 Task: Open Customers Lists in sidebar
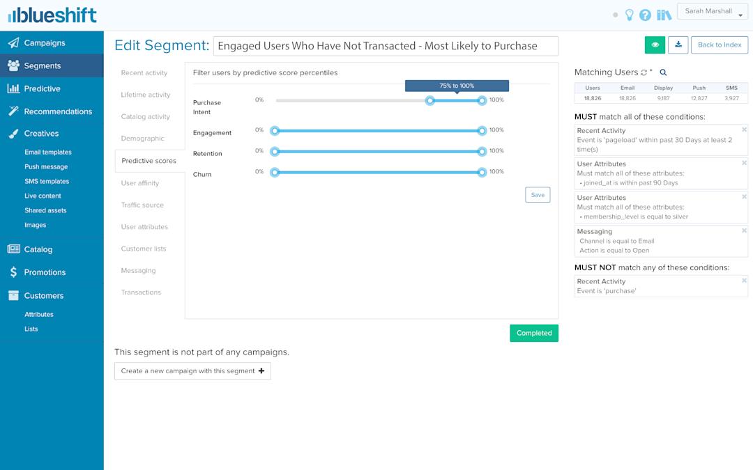(31, 329)
